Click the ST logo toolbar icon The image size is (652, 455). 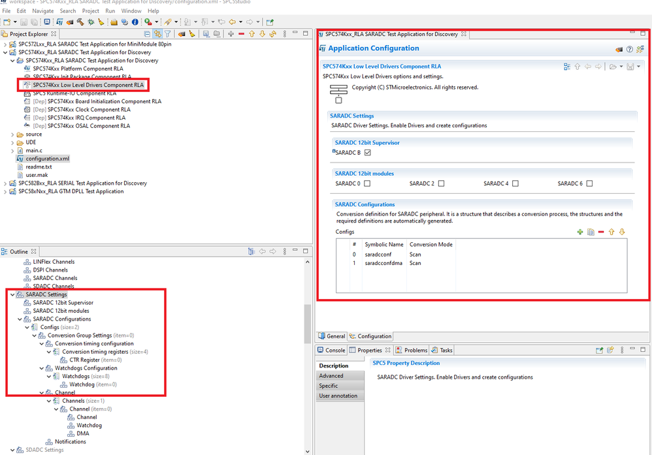[59, 22]
